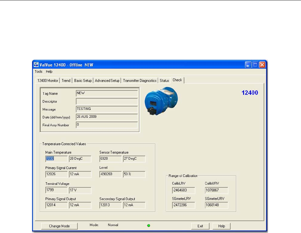This screenshot has width=301, height=233.
Task: Click the Help button at bottom
Action: 221,226
